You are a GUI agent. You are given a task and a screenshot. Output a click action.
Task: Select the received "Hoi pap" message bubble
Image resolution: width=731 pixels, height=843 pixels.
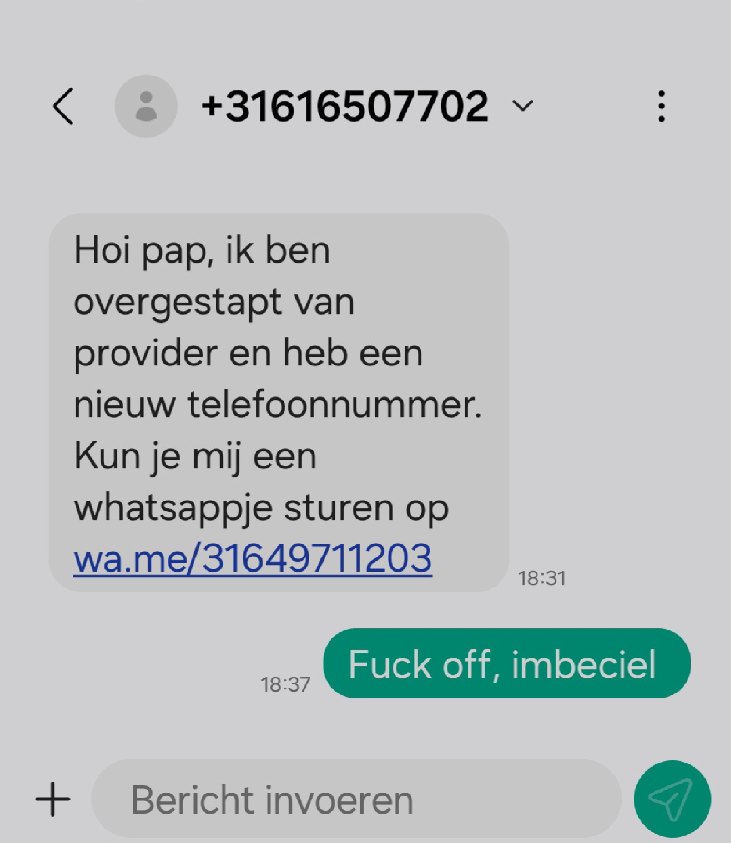(x=279, y=403)
